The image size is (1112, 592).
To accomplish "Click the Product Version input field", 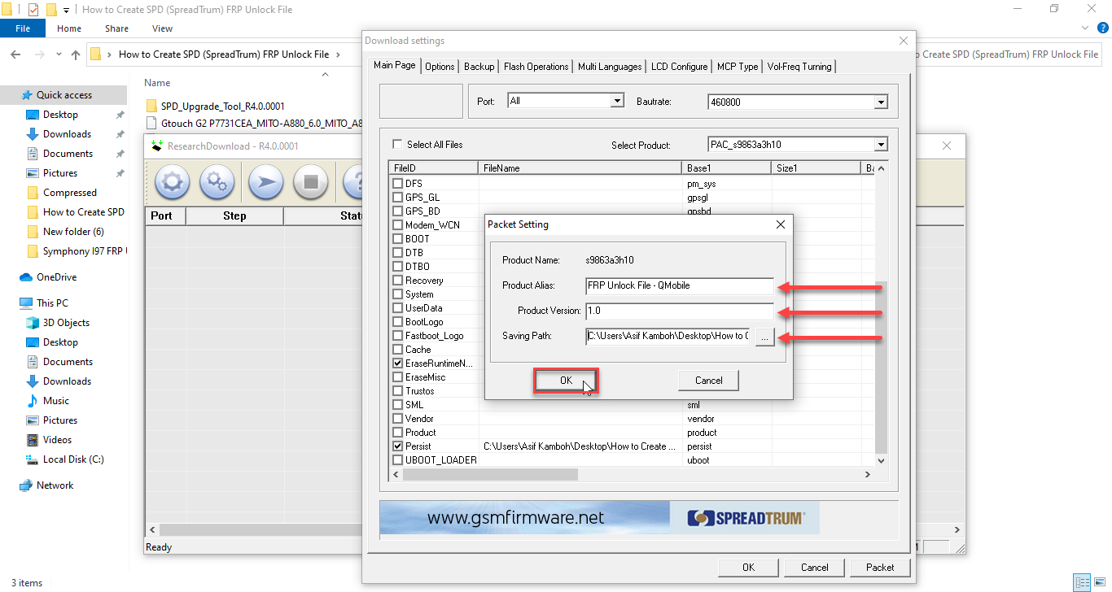I will 679,311.
